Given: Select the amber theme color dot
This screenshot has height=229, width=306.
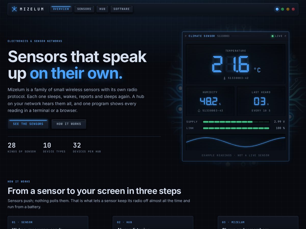Looking at the screenshot, I should pyautogui.click(x=288, y=9).
